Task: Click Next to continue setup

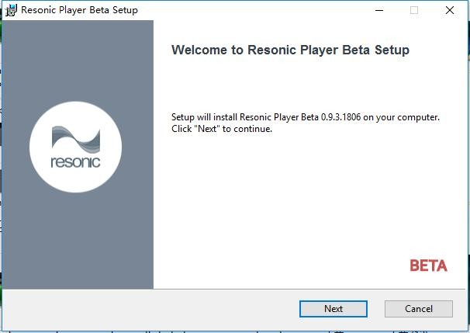Action: point(333,309)
